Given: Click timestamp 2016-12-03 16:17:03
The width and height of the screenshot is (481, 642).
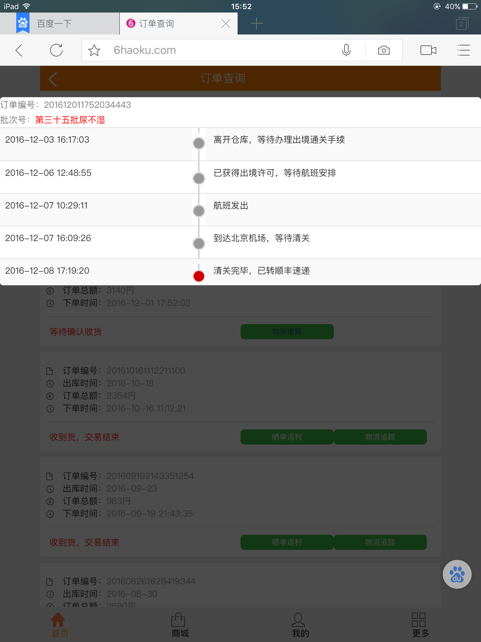Looking at the screenshot, I should [47, 139].
